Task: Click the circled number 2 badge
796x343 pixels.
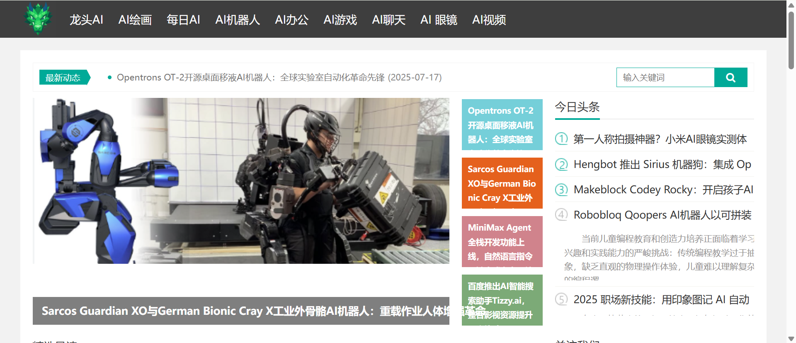Action: coord(561,164)
